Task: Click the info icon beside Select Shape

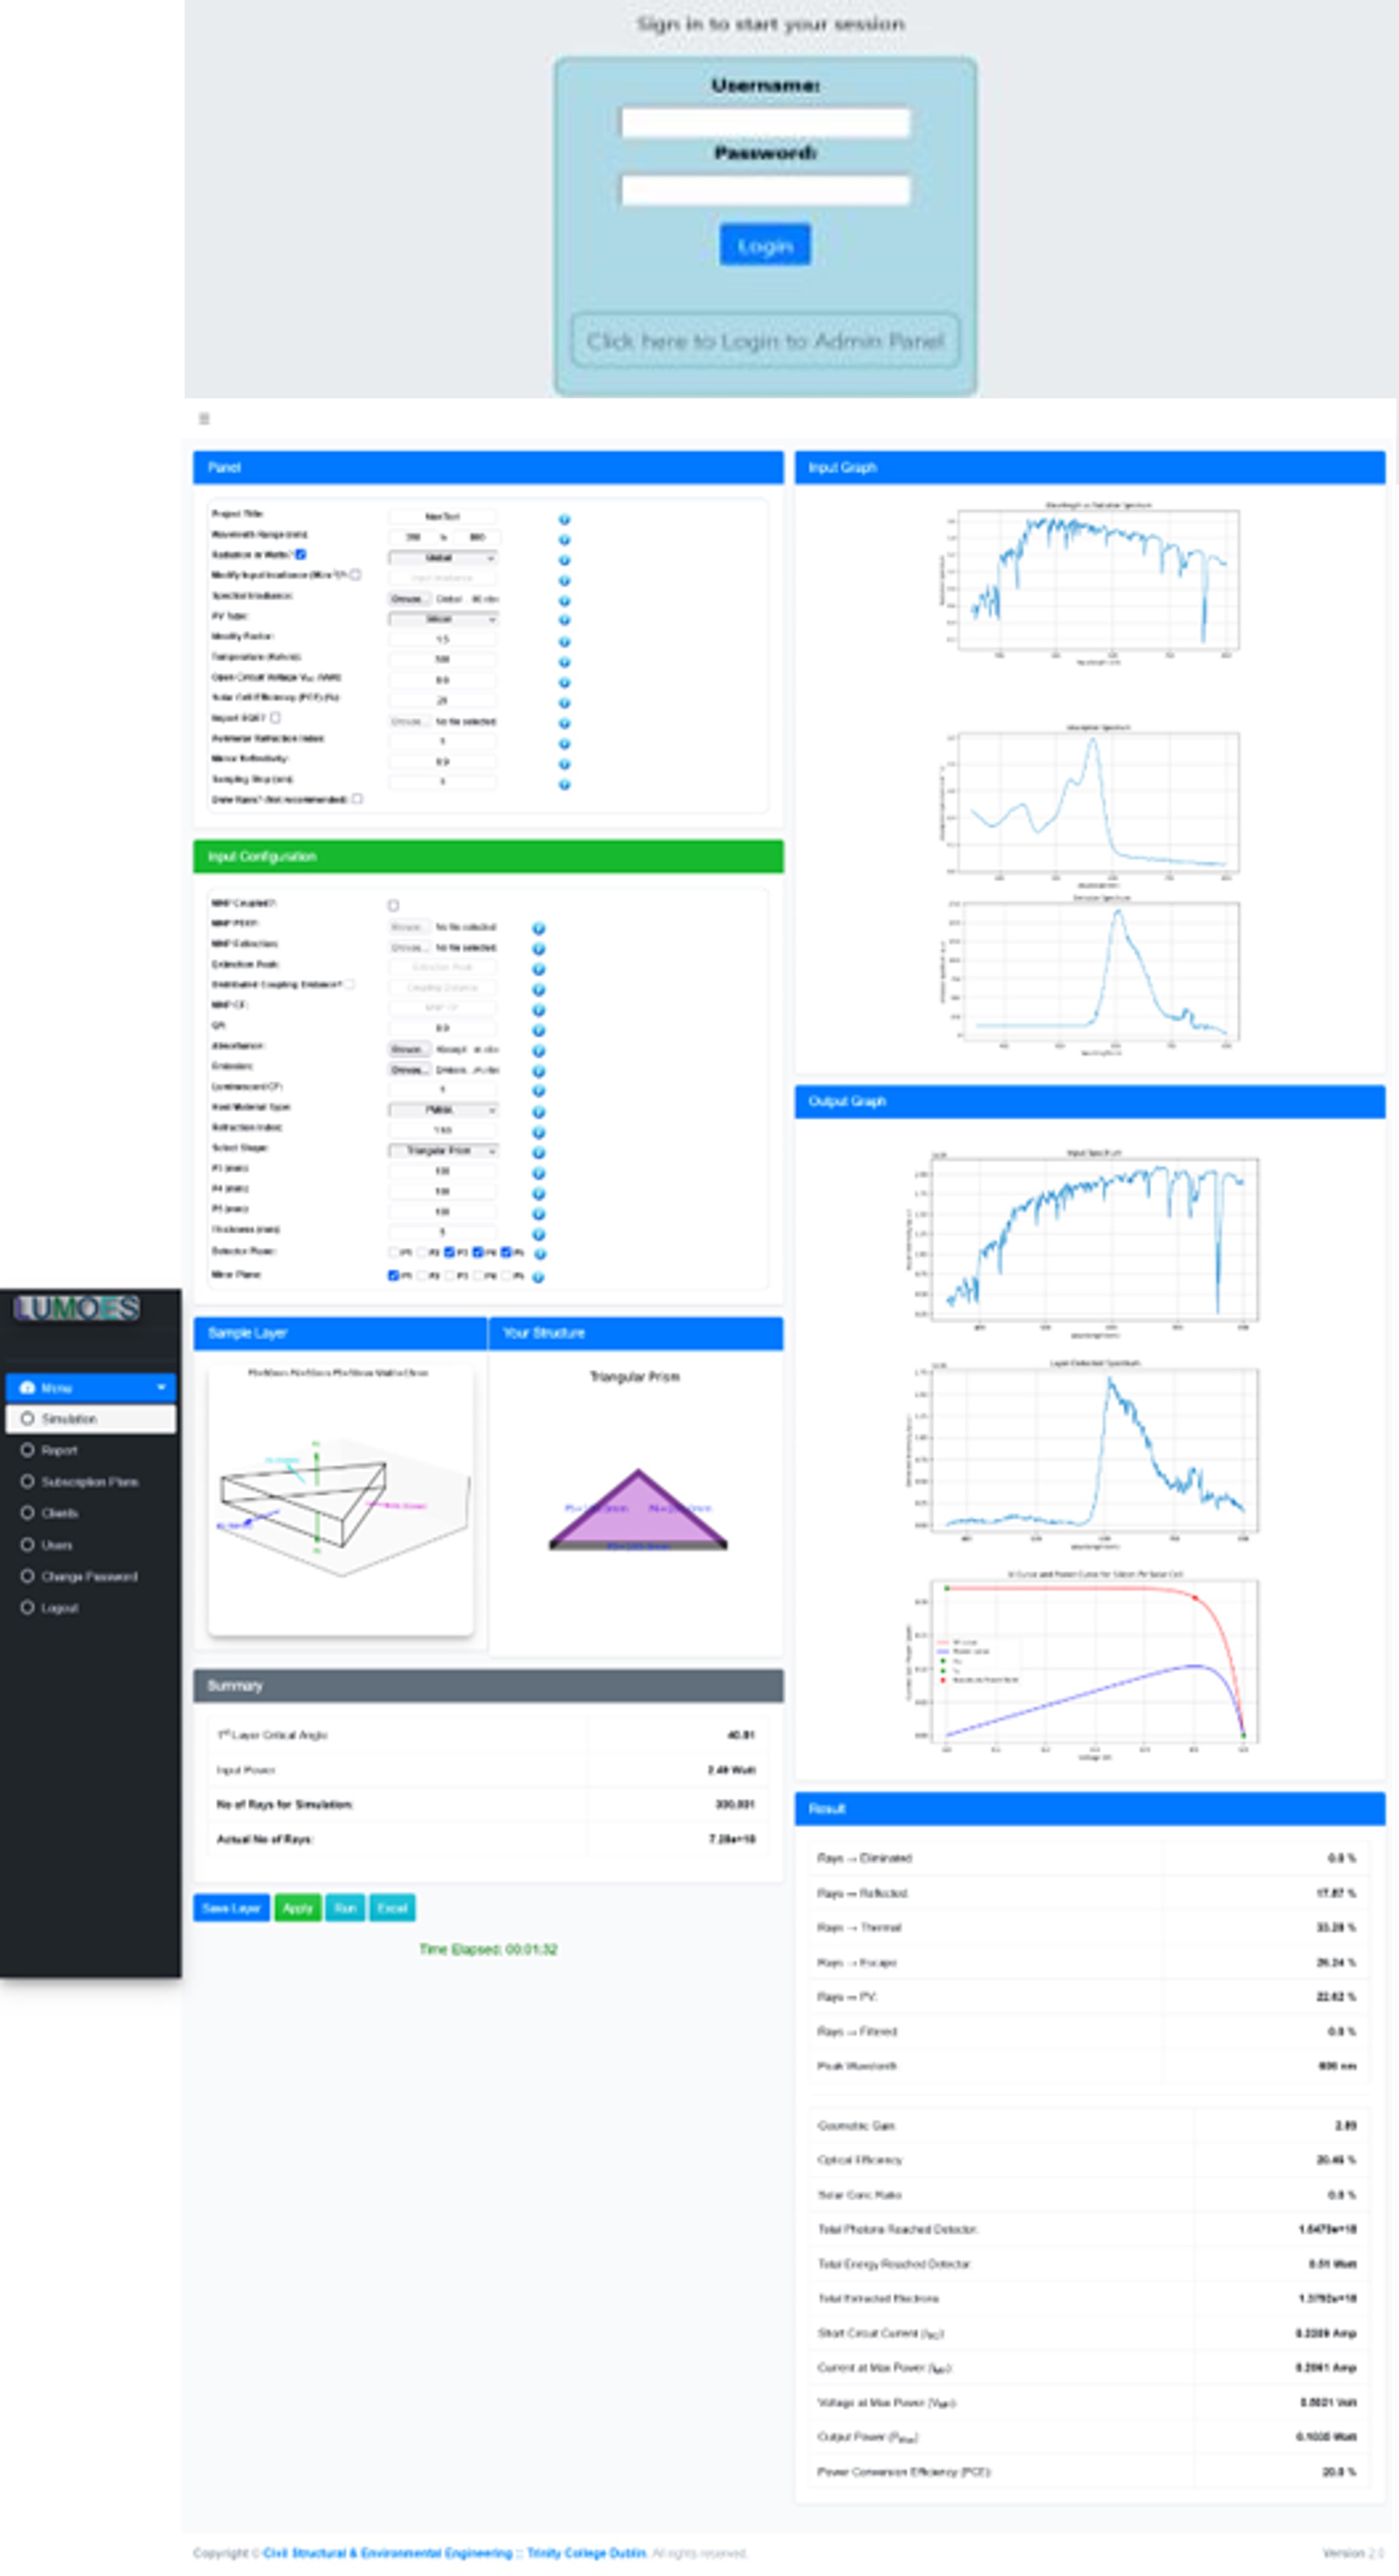Action: coord(538,1153)
